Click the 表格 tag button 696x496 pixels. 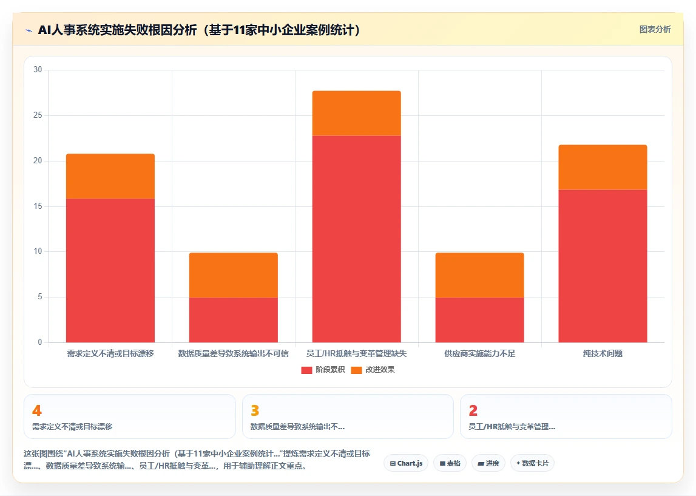coord(450,463)
